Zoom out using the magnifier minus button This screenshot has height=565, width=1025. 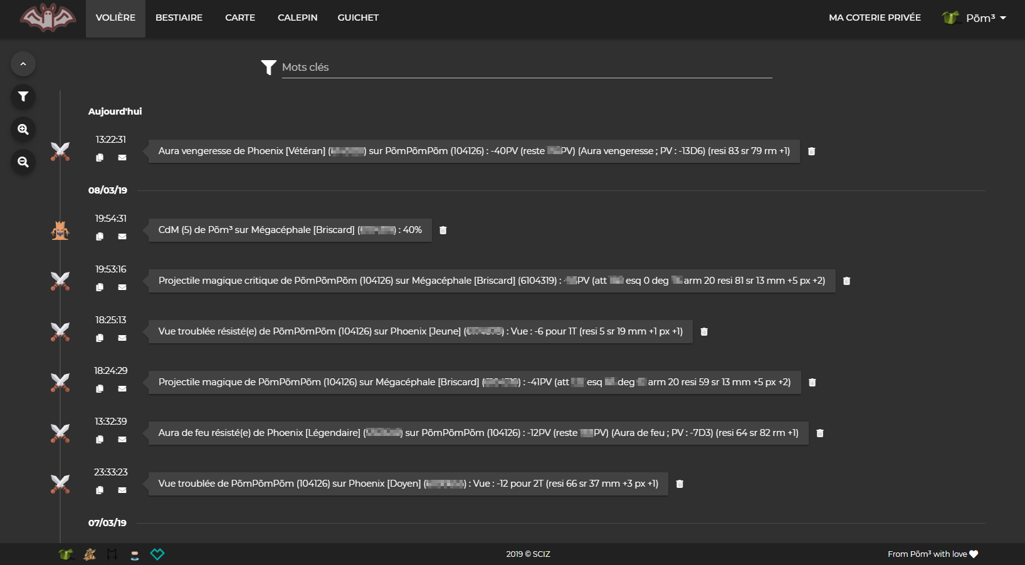pyautogui.click(x=23, y=162)
